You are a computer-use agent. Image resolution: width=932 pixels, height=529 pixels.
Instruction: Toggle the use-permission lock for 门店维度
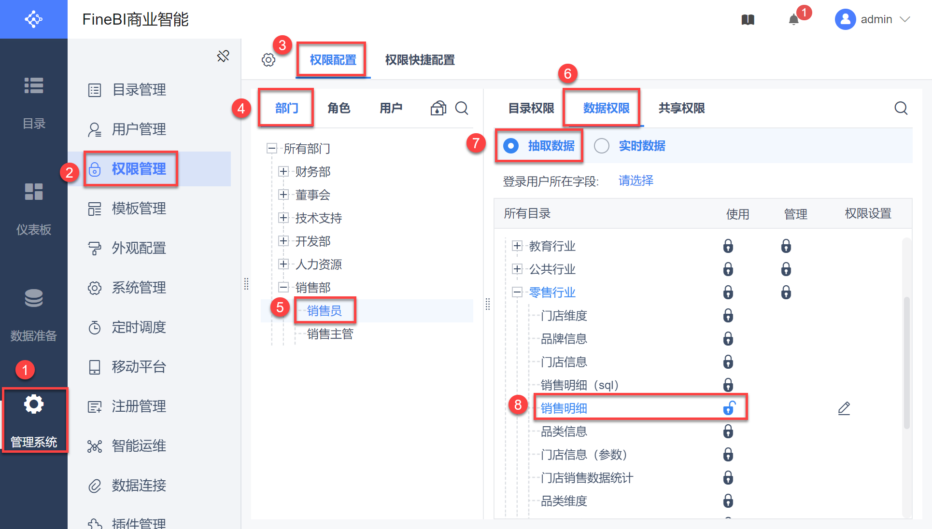point(728,316)
